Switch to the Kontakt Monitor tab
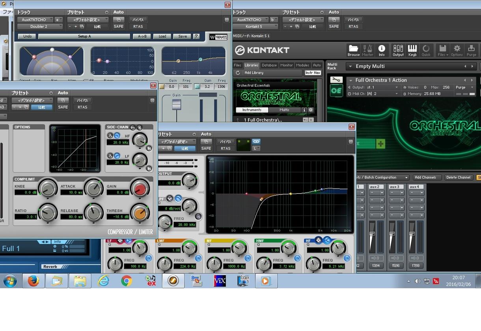The height and width of the screenshot is (331, 481). pos(286,65)
